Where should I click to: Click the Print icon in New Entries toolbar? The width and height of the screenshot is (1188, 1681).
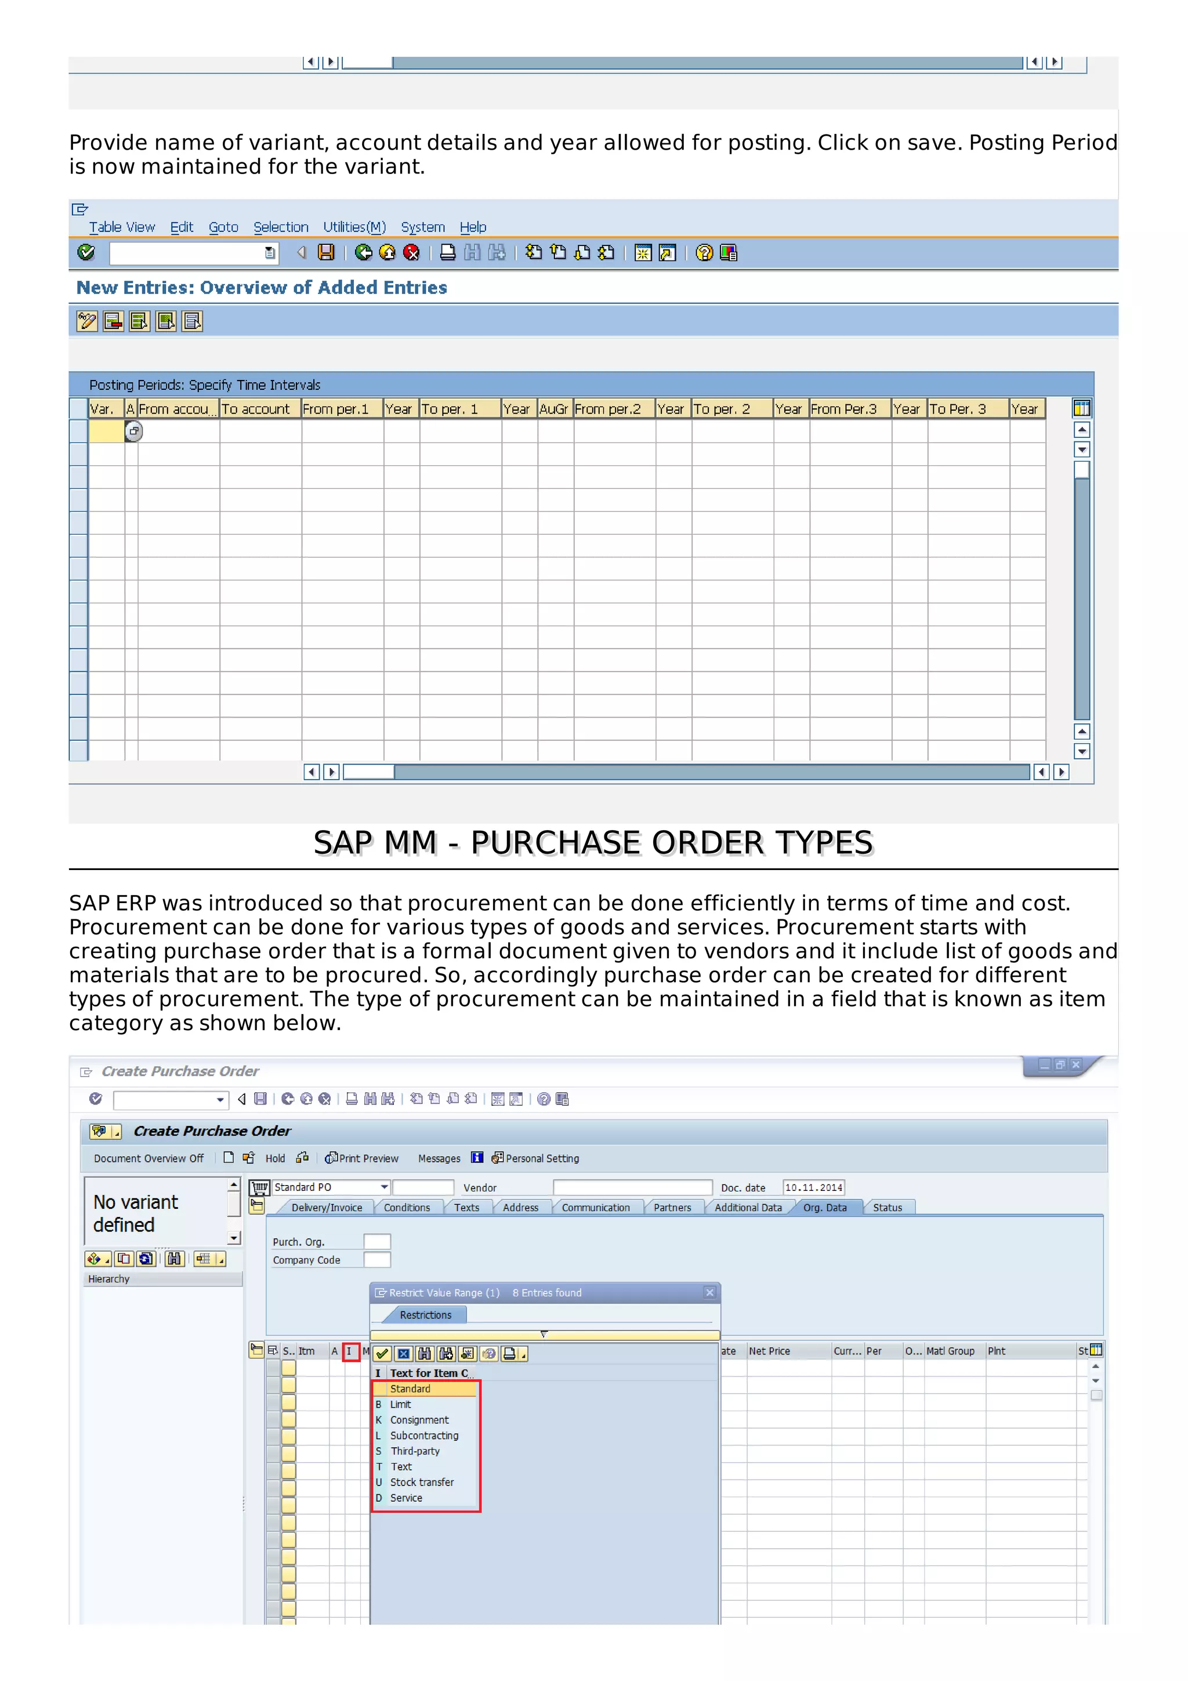(448, 252)
